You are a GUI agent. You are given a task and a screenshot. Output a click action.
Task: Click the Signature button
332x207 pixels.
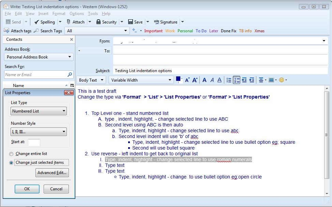[166, 22]
